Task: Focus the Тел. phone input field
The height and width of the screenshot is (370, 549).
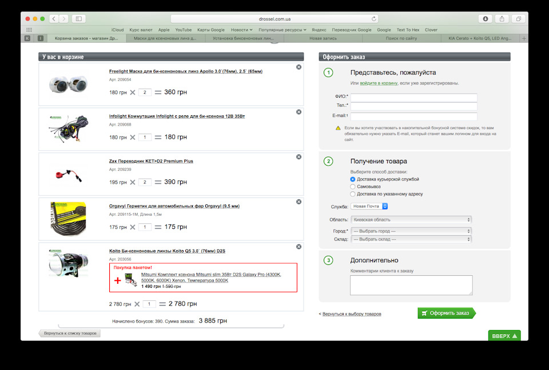Action: click(x=414, y=106)
